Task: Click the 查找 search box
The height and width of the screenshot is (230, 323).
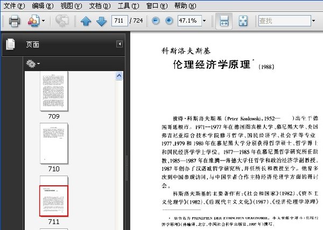Action: click(x=284, y=20)
